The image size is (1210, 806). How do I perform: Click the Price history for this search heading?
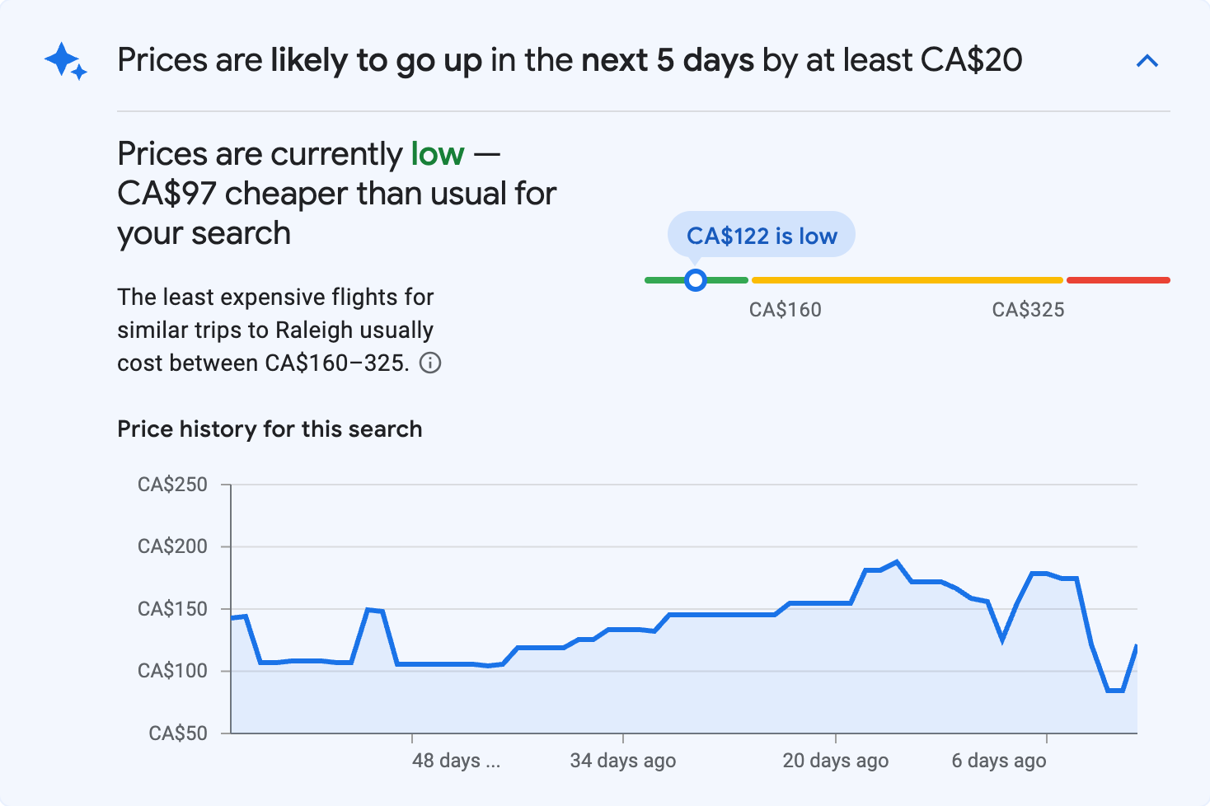tap(270, 429)
